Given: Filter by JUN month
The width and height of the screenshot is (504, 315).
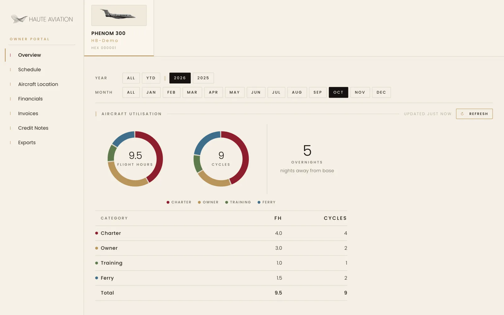Looking at the screenshot, I should coord(256,92).
